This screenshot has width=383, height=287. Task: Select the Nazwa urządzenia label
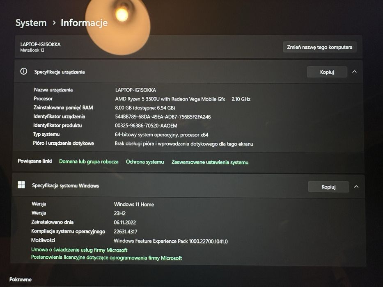(53, 90)
